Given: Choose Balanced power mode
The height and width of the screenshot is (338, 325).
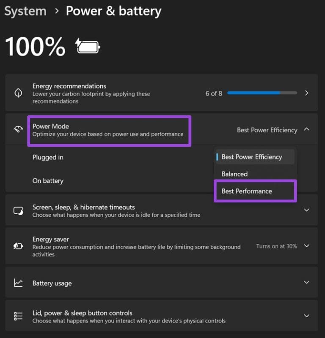Looking at the screenshot, I should [234, 174].
